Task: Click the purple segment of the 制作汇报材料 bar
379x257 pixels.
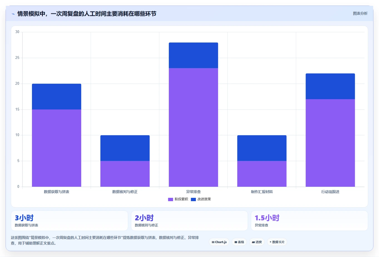Action: click(262, 174)
